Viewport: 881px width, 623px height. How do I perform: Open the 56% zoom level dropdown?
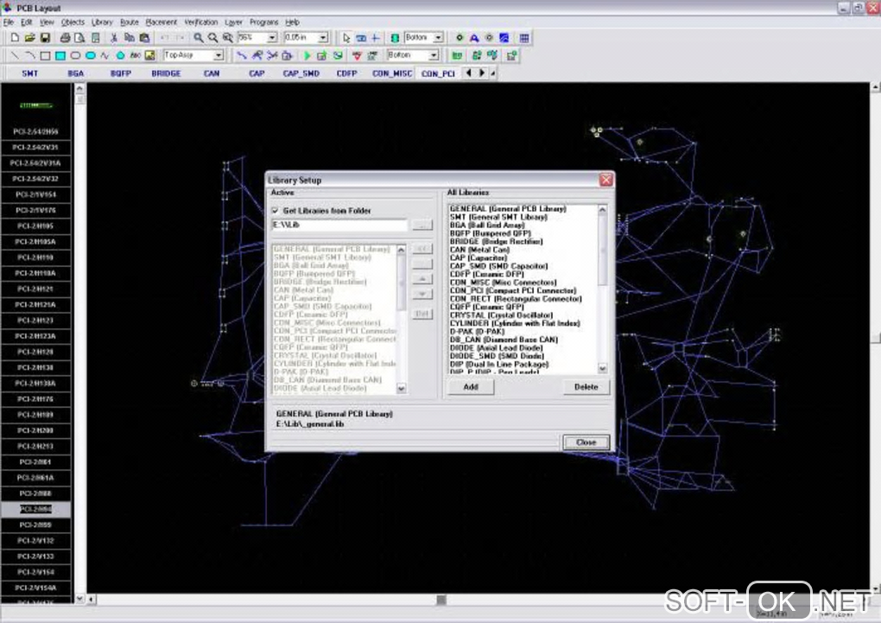click(x=272, y=38)
